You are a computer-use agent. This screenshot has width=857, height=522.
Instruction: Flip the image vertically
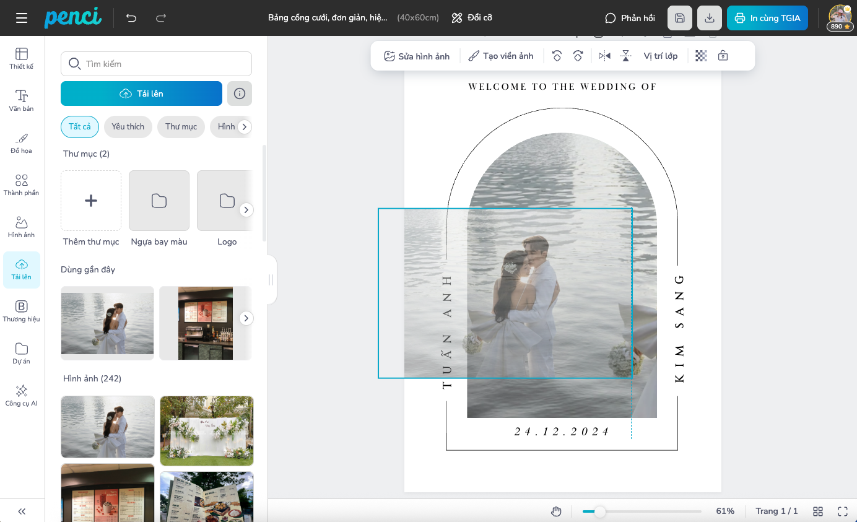(x=626, y=56)
